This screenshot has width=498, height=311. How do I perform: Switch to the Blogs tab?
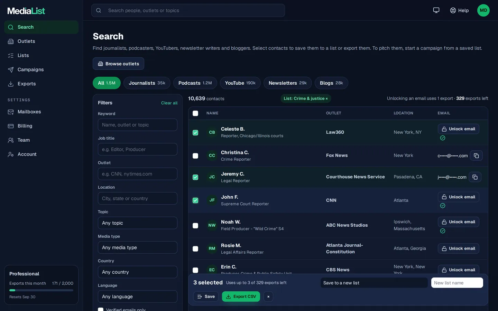331,83
